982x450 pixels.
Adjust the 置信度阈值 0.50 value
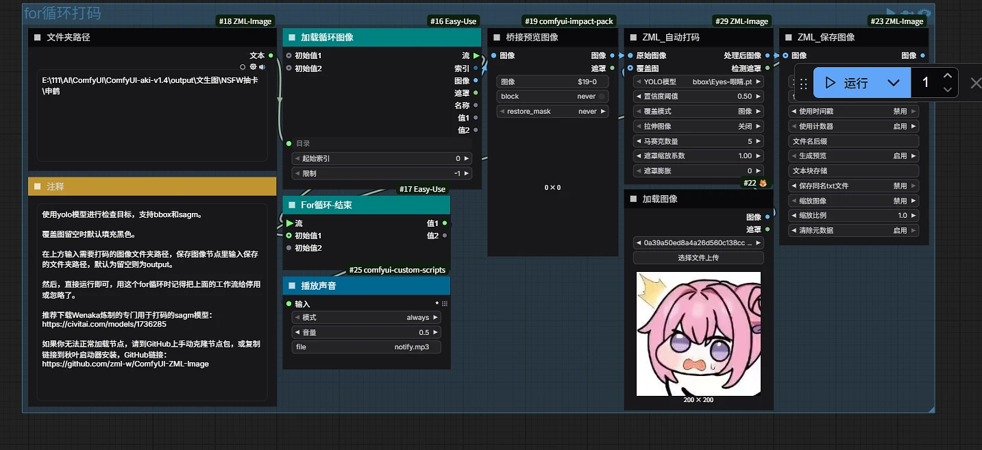(698, 97)
